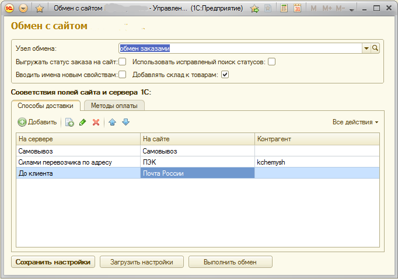The width and height of the screenshot is (398, 279).
Task: Click the На сервере column header
Action: point(78,139)
